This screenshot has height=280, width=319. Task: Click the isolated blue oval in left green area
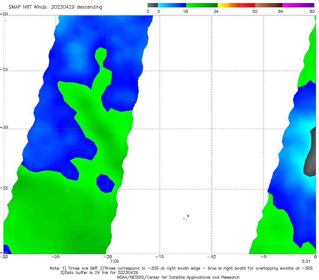105,184
